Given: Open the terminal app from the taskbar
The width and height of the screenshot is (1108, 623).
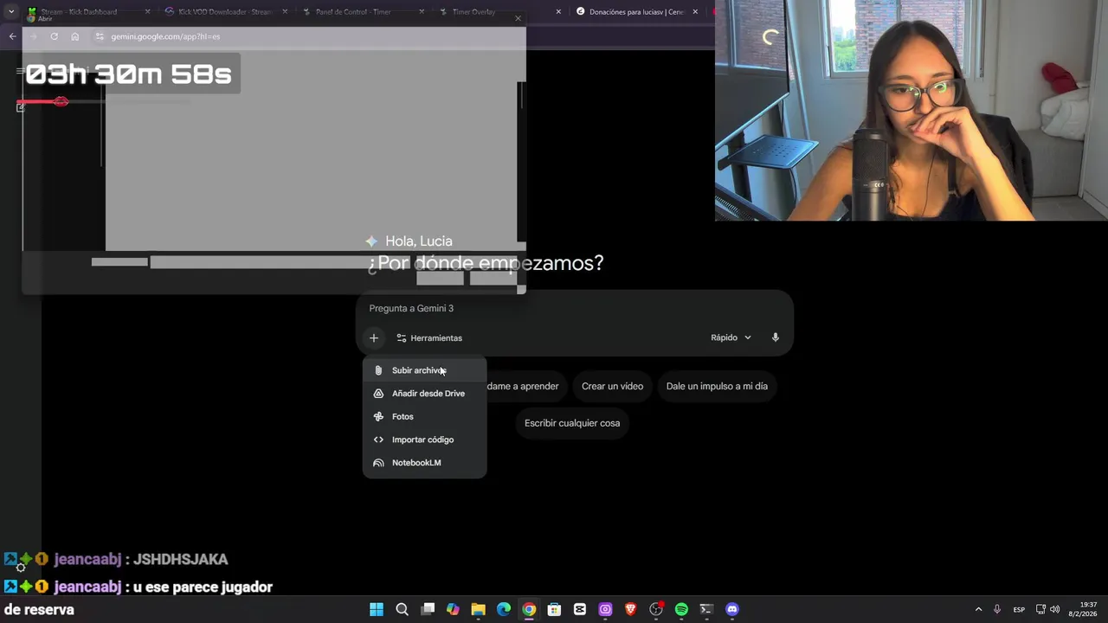Looking at the screenshot, I should [706, 609].
